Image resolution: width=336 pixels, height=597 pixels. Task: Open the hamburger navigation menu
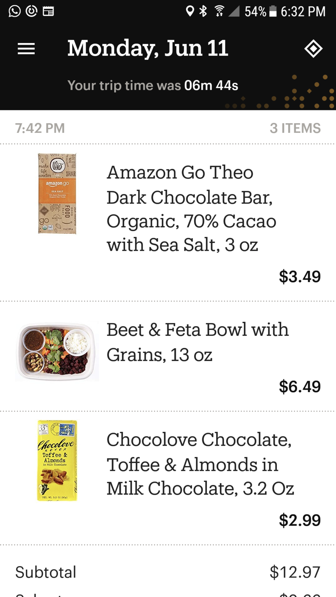coord(26,49)
